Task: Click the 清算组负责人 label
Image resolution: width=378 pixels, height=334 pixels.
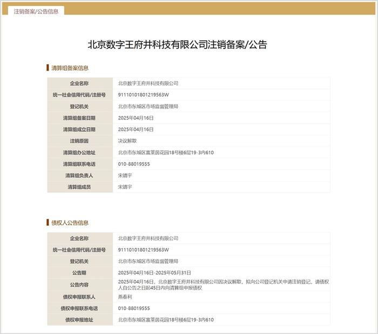Action: (79, 176)
